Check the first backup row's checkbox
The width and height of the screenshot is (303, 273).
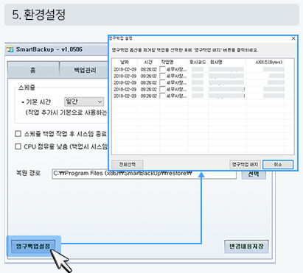162,69
